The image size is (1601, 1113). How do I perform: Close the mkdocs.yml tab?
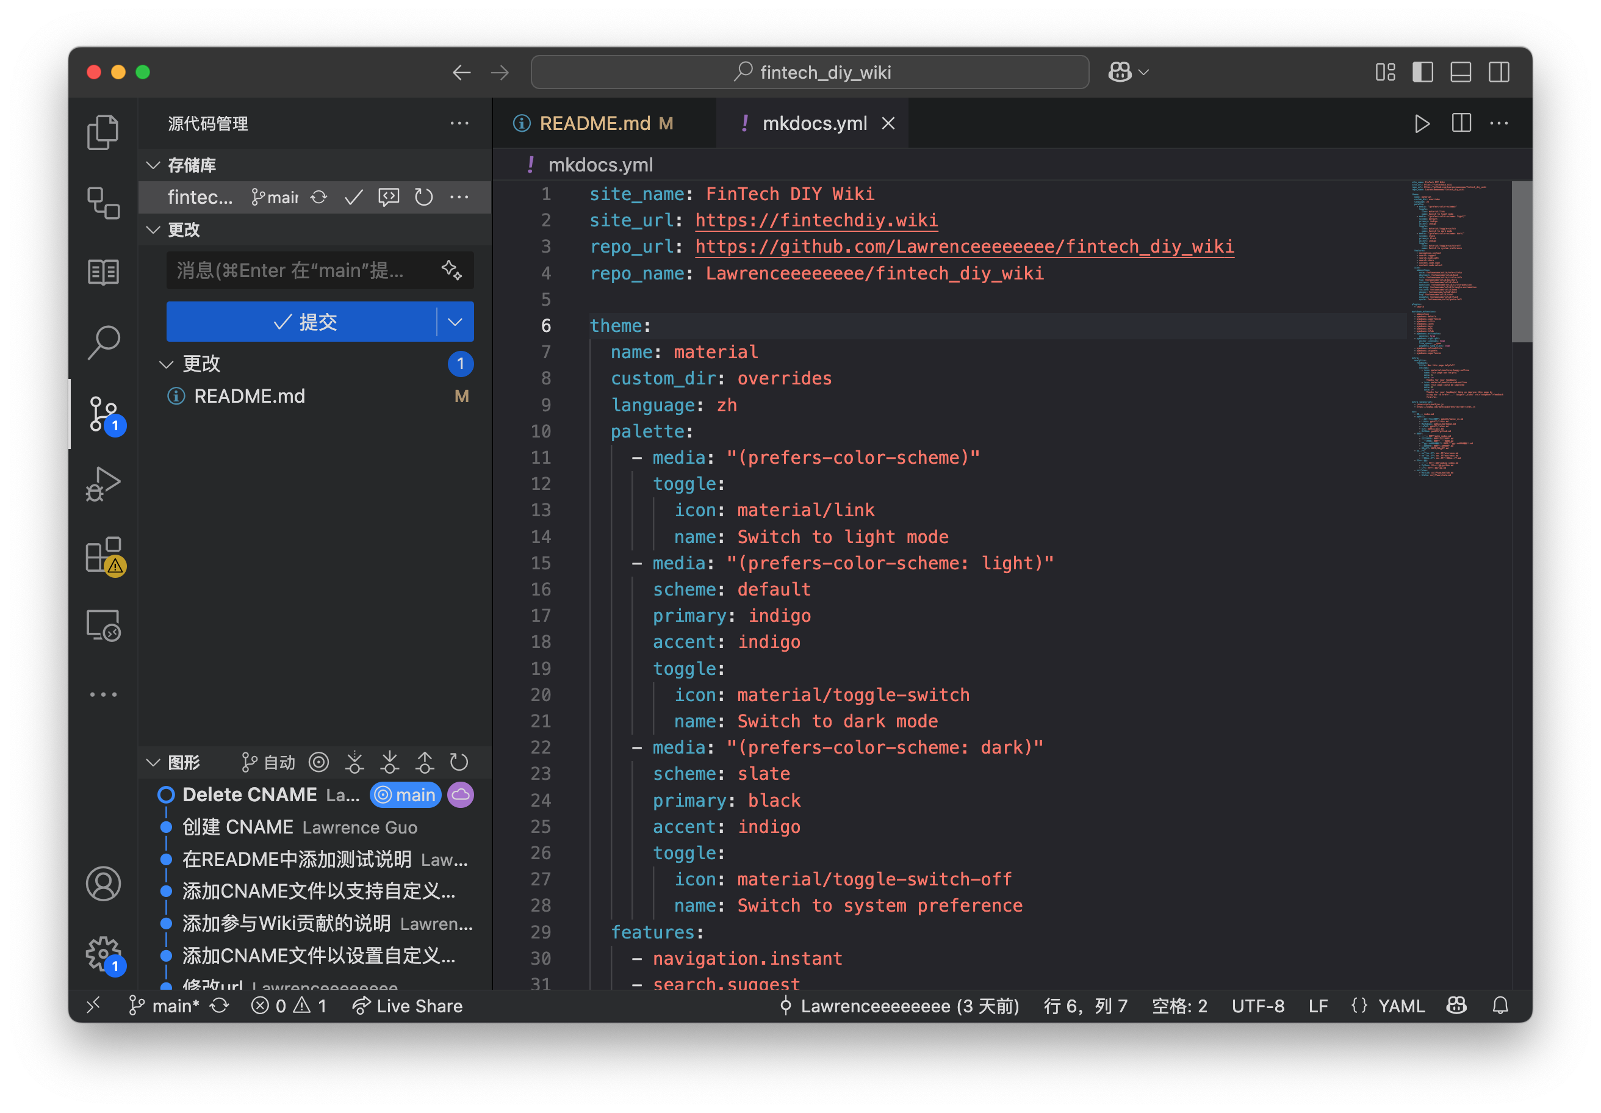[888, 123]
